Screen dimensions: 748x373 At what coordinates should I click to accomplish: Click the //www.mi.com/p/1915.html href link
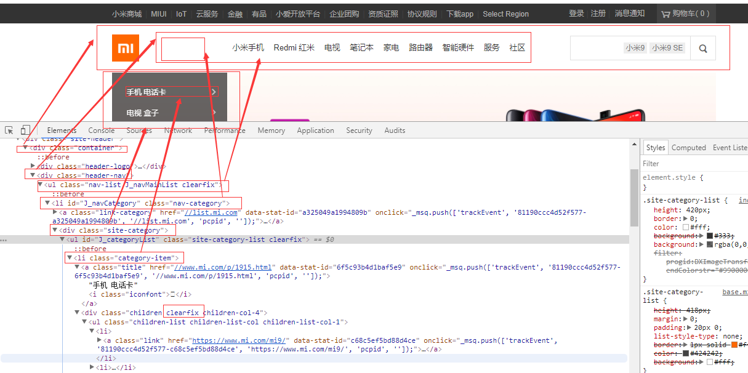pyautogui.click(x=223, y=267)
